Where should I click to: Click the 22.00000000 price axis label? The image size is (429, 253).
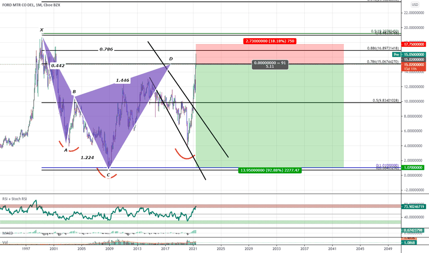414,13
